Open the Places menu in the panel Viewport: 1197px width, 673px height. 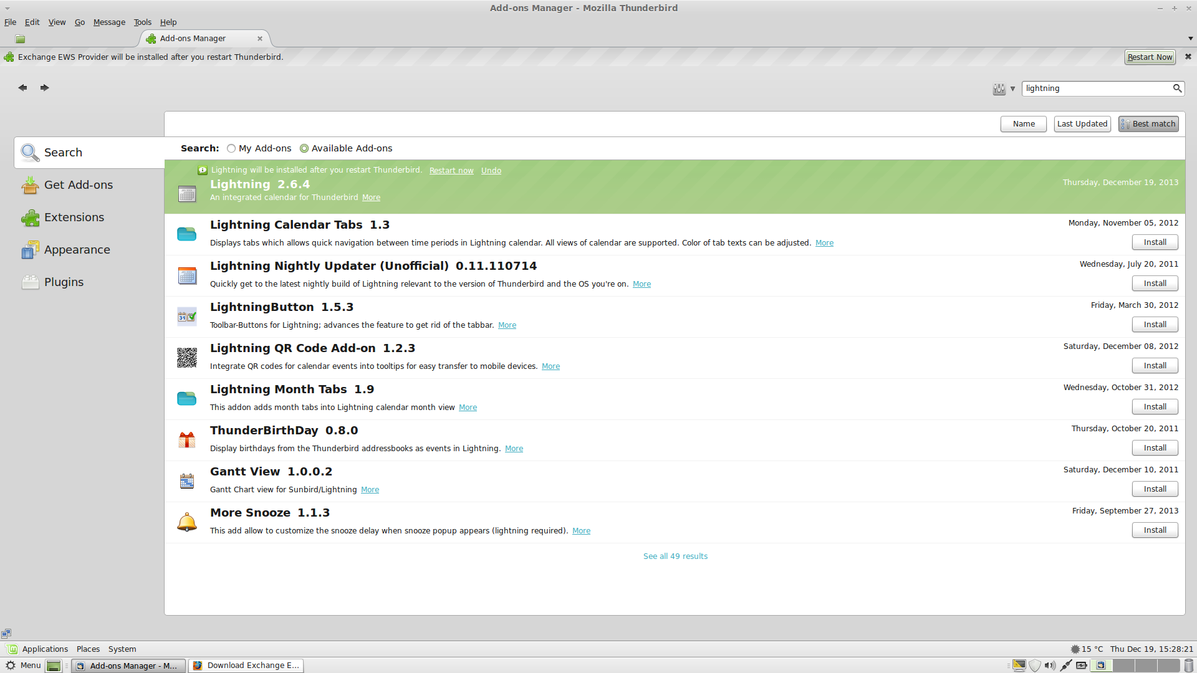tap(88, 649)
